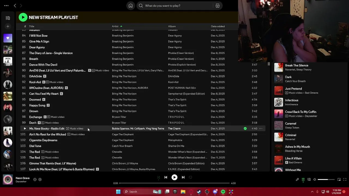
Task: Open the Browse icon in the search bar
Action: point(218,5)
